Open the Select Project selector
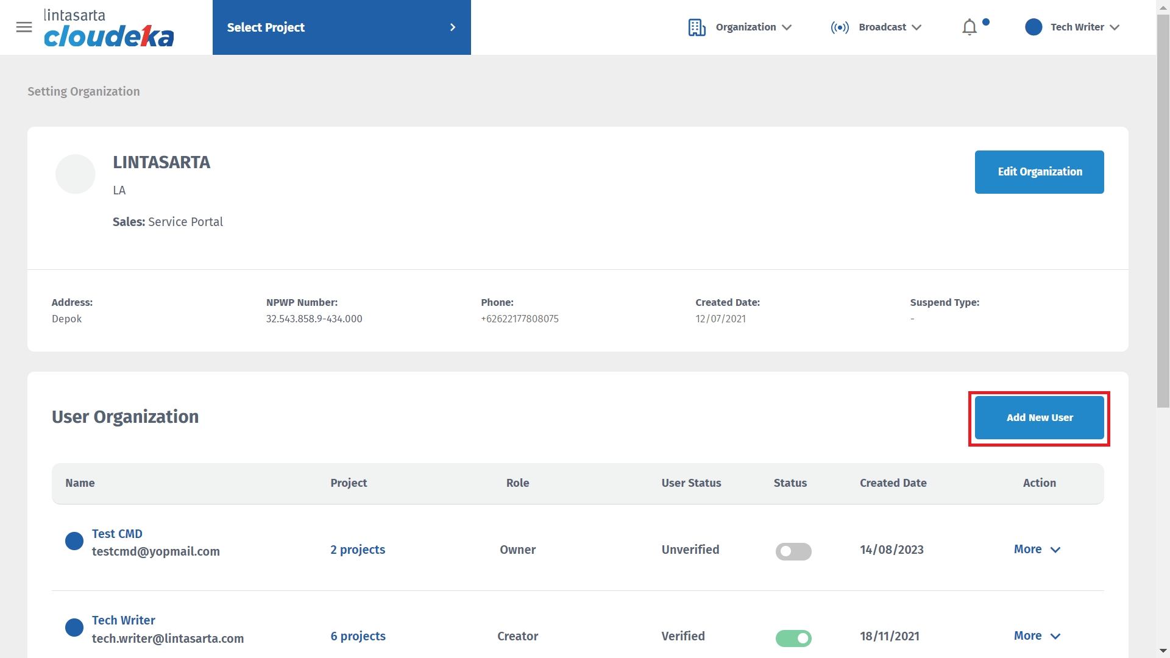The width and height of the screenshot is (1170, 658). tap(341, 27)
